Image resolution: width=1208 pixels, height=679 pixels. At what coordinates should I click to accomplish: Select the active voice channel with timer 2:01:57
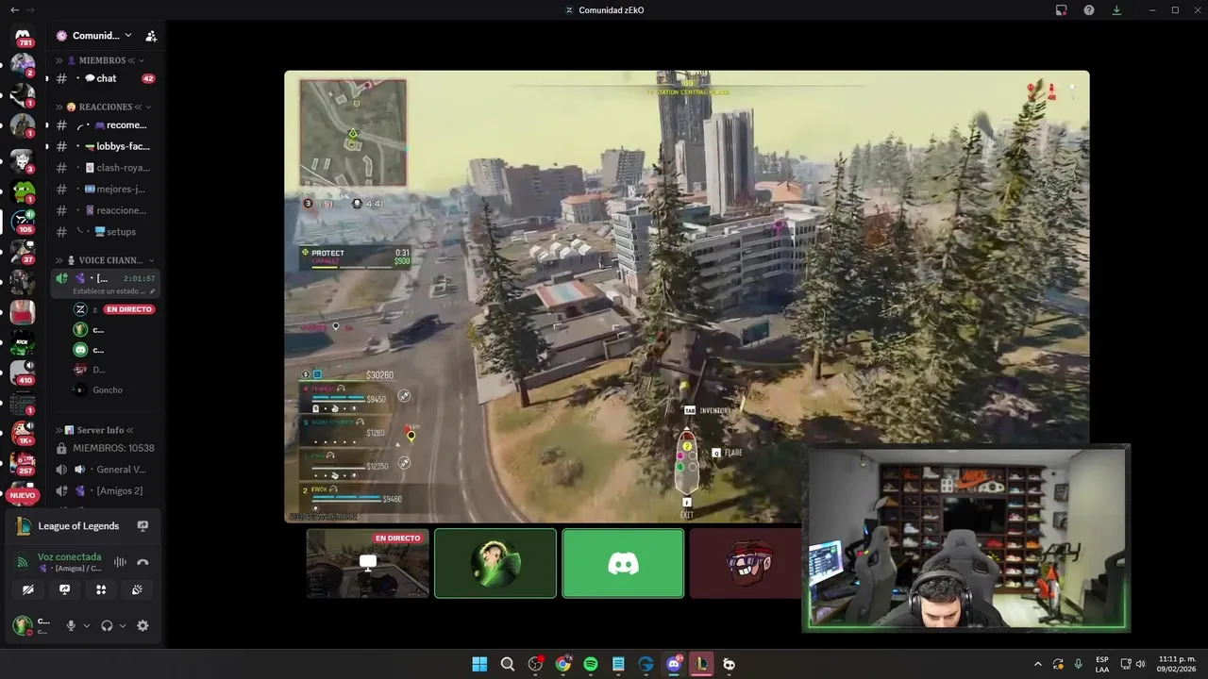pyautogui.click(x=105, y=282)
